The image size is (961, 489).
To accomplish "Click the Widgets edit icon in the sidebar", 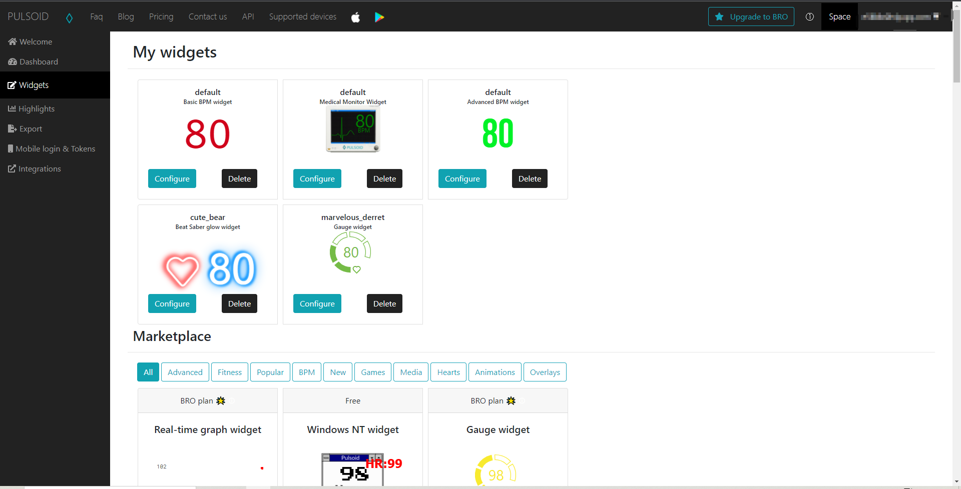I will (x=12, y=85).
